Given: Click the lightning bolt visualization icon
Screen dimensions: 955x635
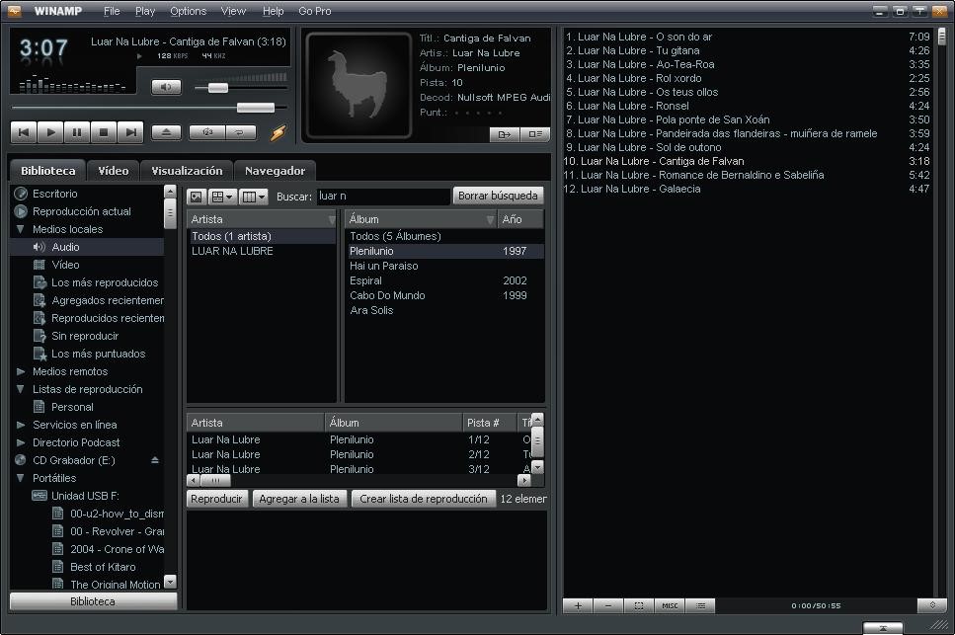Looking at the screenshot, I should click(278, 131).
